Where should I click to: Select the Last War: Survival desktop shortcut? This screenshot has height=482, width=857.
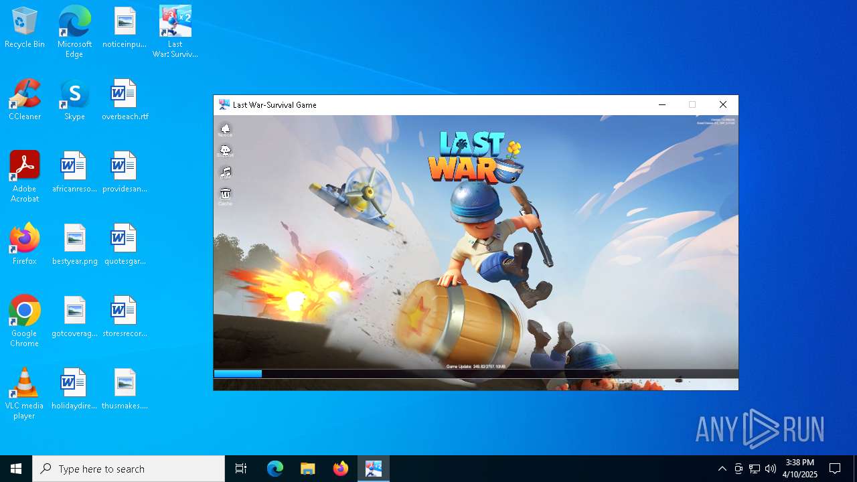tap(175, 32)
